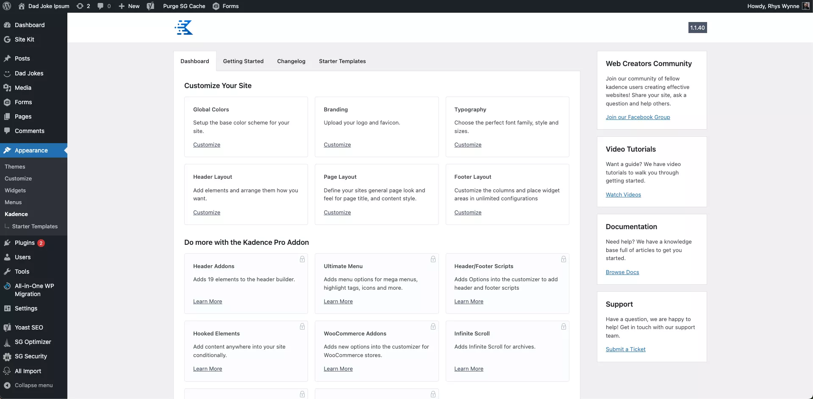
Task: Open the Join our Facebook Group link
Action: tap(638, 117)
